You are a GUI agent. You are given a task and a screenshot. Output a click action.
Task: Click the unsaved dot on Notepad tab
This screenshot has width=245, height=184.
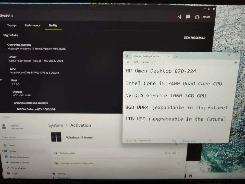(x=169, y=56)
